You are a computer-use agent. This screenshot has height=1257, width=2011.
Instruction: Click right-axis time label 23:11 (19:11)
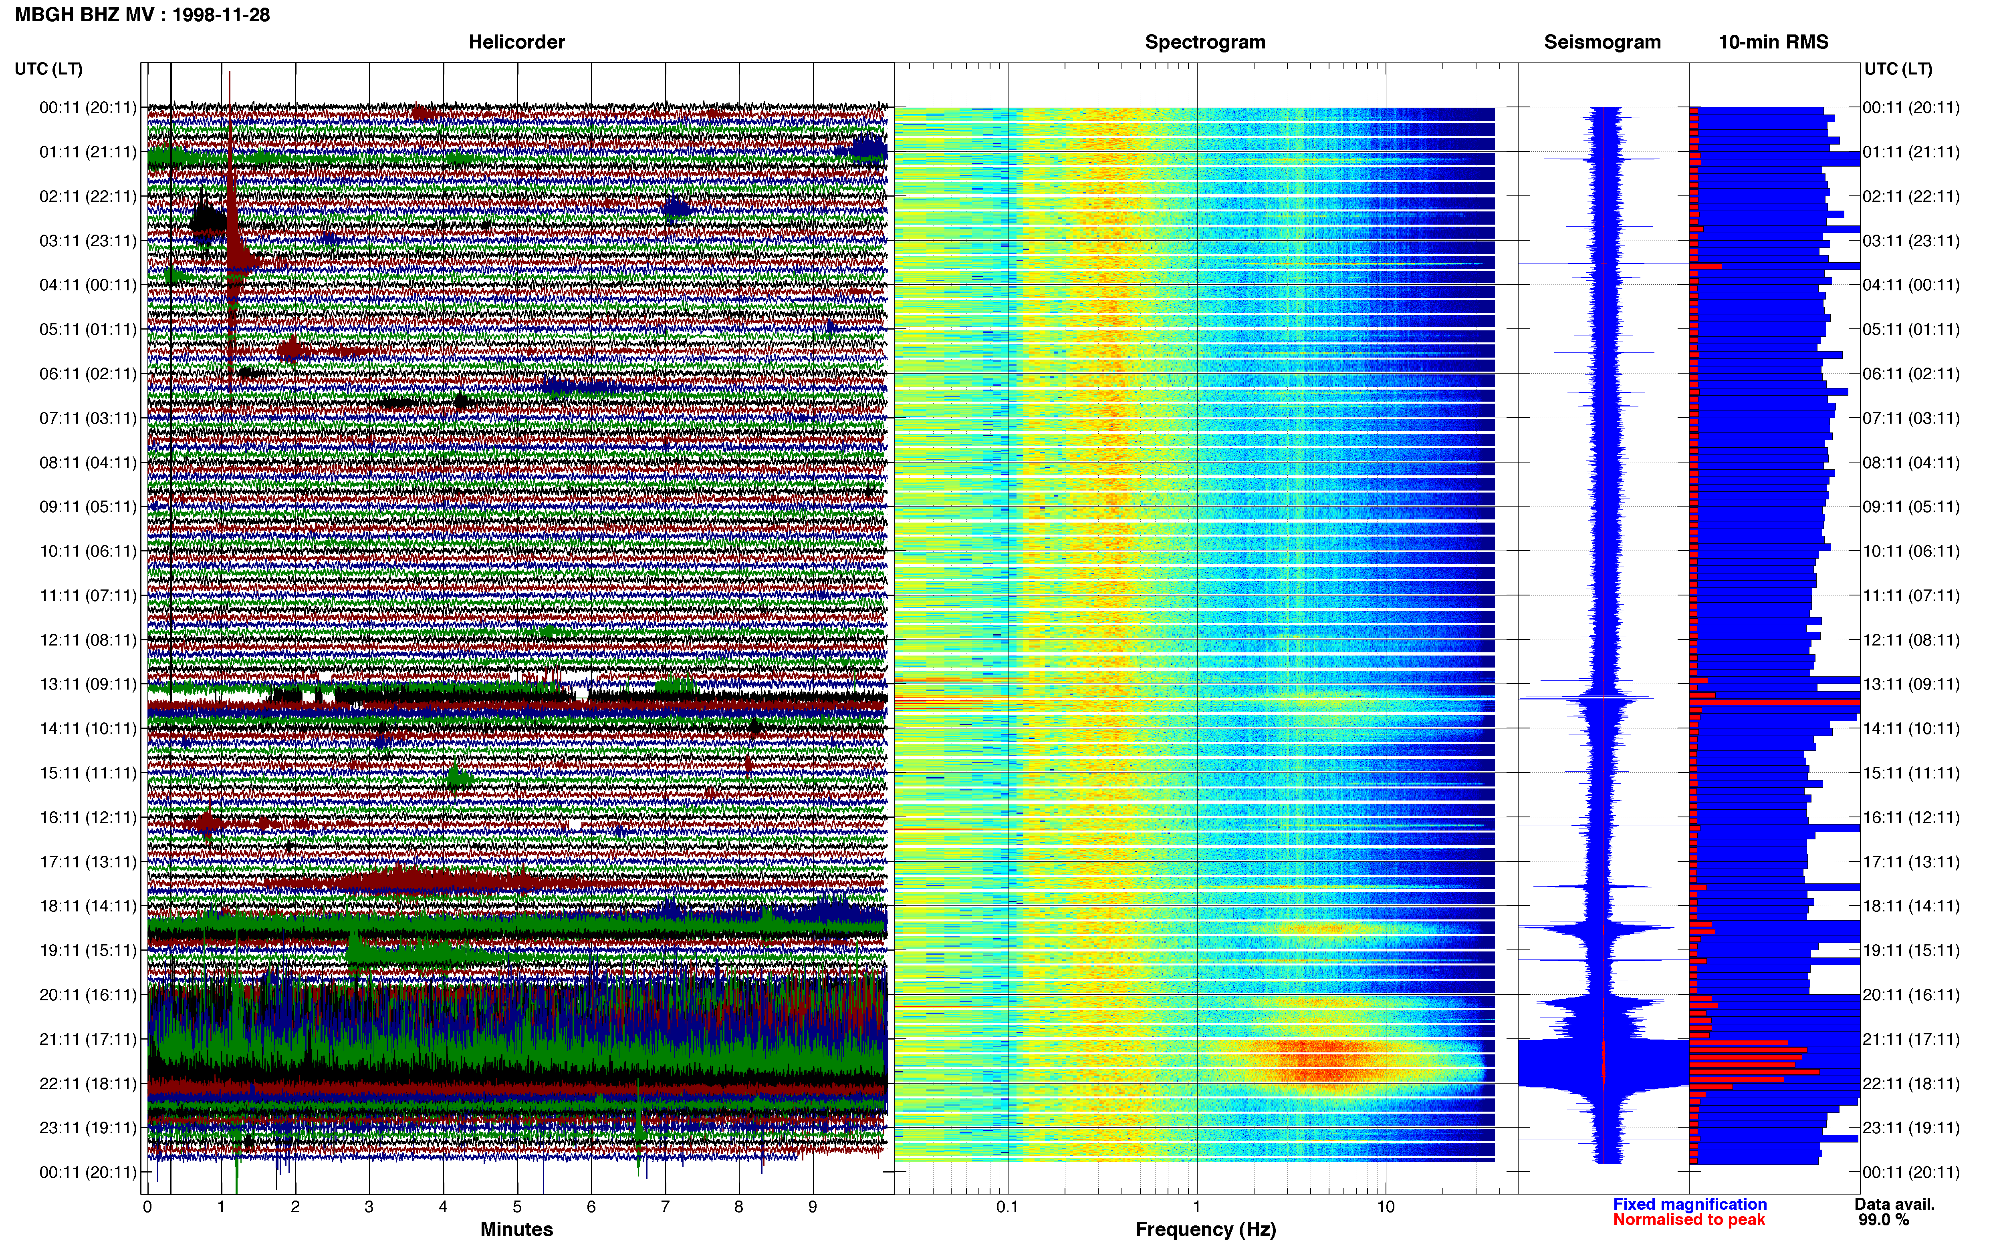click(x=1911, y=1128)
